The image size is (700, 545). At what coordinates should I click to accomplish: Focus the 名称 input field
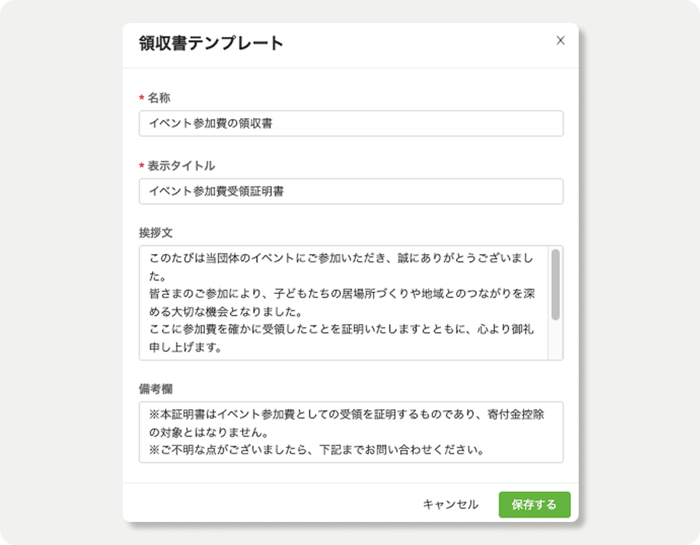click(351, 123)
